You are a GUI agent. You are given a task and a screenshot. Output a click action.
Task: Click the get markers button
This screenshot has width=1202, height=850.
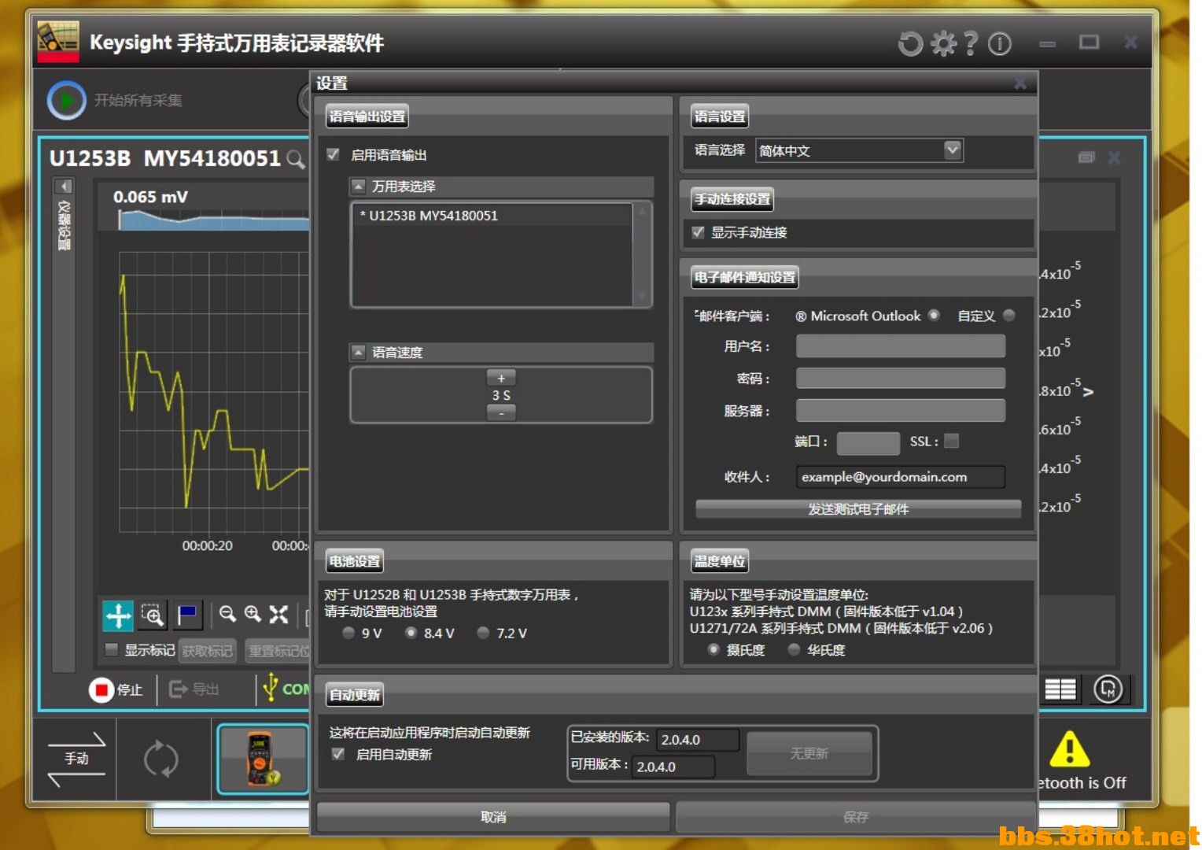[x=208, y=651]
